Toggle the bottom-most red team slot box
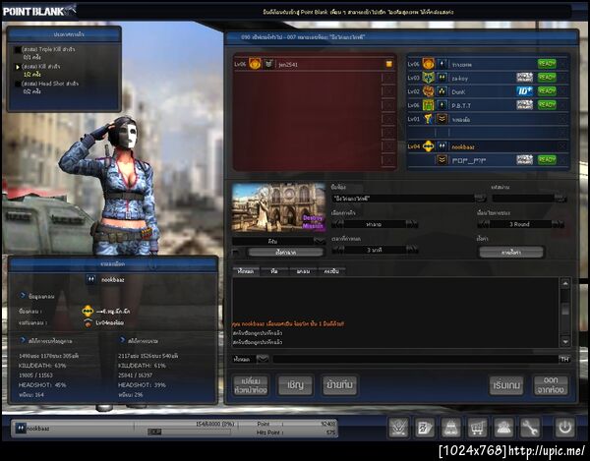590x461 pixels. (x=388, y=160)
